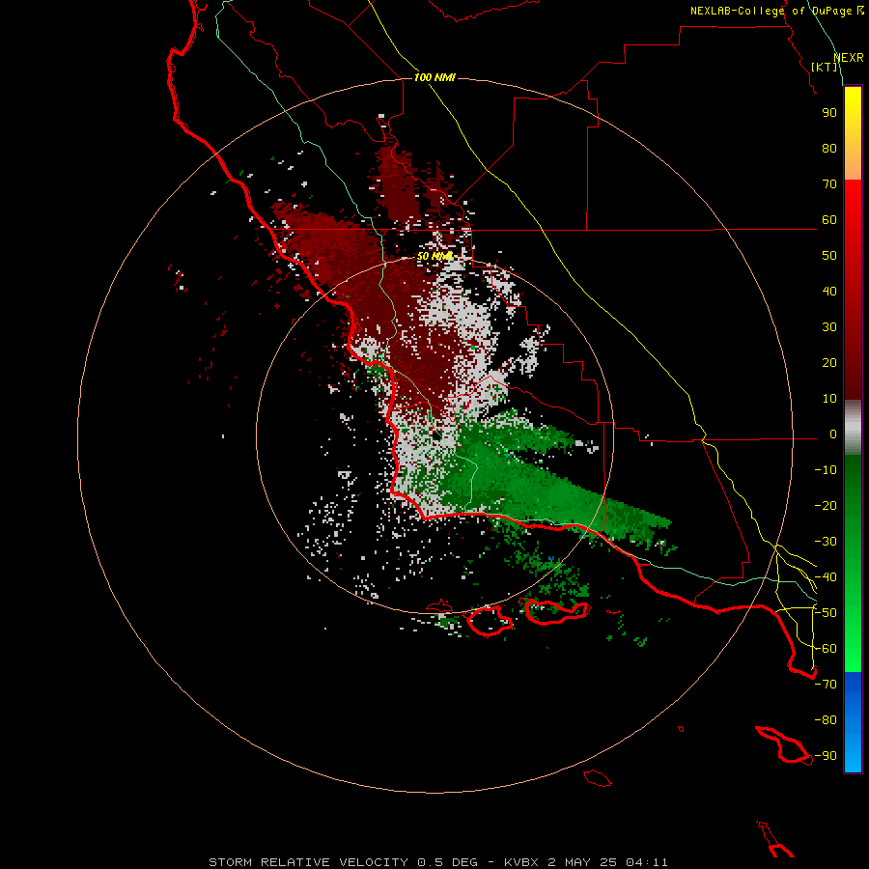
Task: Click the -30 value on the velocity scale
Action: tap(826, 542)
